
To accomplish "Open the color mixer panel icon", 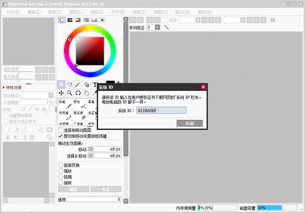I will 86,20.
